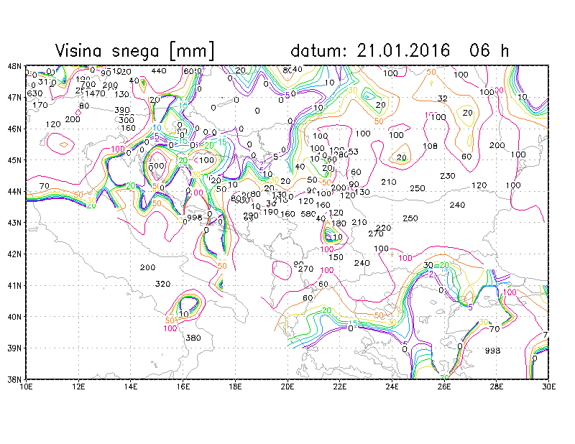Screen dimensions: 575x444
Task: Click the '440' snow depth value
Action: coord(159,70)
